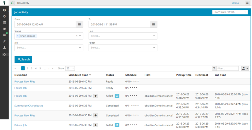
Task: Click the Host column header
Action: coord(147,75)
